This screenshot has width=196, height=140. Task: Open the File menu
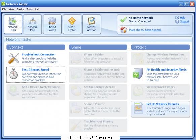4,9
